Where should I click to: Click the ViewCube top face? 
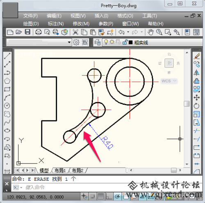[x=169, y=63]
